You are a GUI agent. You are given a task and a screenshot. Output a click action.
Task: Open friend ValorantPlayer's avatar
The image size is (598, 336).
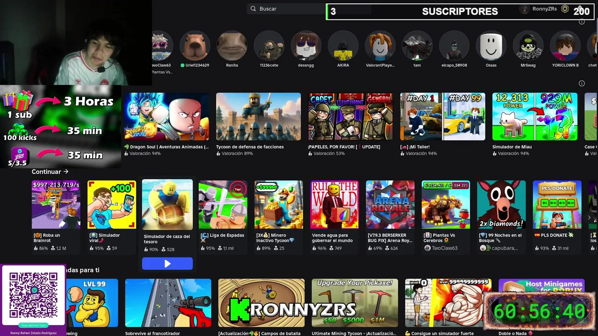(380, 46)
